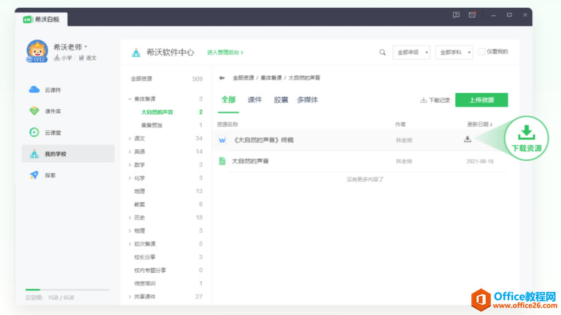Click the cloud storage usage bar
Image resolution: width=561 pixels, height=315 pixels.
pos(67,290)
